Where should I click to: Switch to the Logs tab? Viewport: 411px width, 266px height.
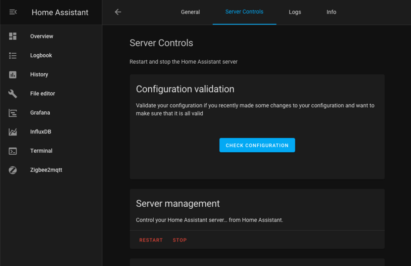pyautogui.click(x=295, y=12)
